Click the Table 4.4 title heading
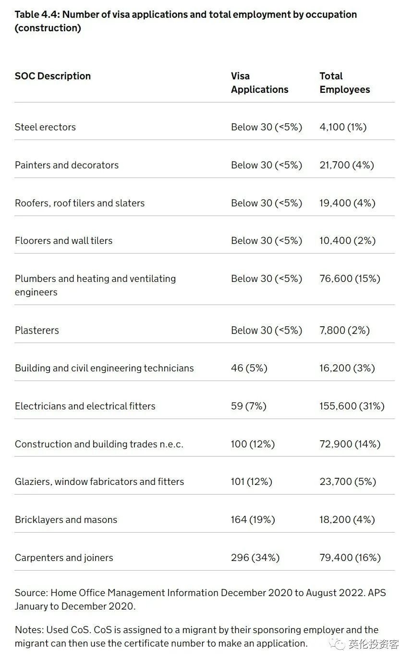Image resolution: width=412 pixels, height=662 pixels. 185,21
